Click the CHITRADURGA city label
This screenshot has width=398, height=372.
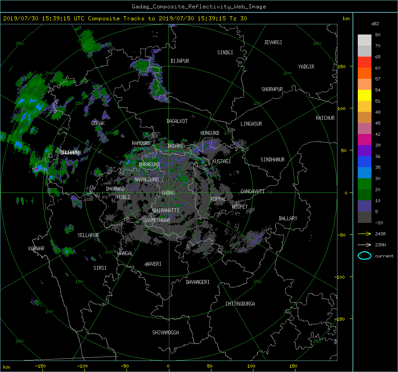pyautogui.click(x=241, y=304)
